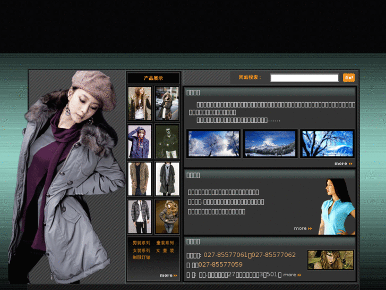Open the 女装系列 category link
The height and width of the screenshot is (290, 386).
(141, 251)
